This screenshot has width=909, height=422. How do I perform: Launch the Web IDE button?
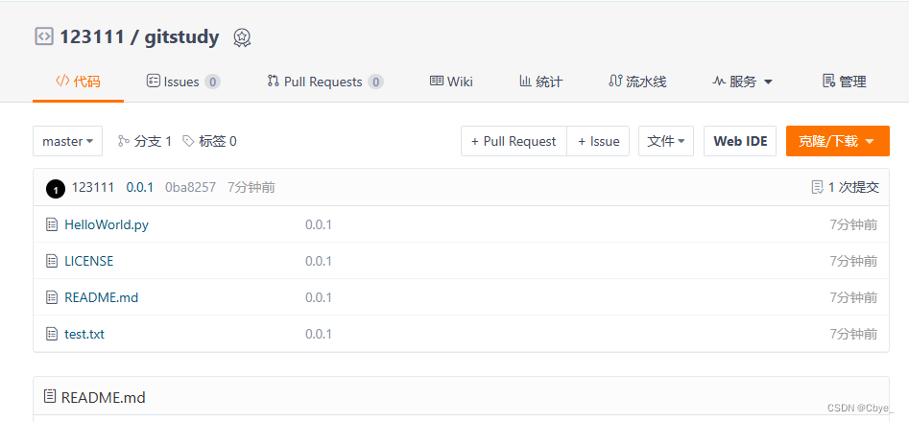coord(740,141)
